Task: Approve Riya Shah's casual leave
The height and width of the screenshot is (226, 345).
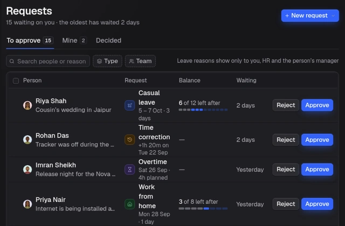Action: point(317,105)
